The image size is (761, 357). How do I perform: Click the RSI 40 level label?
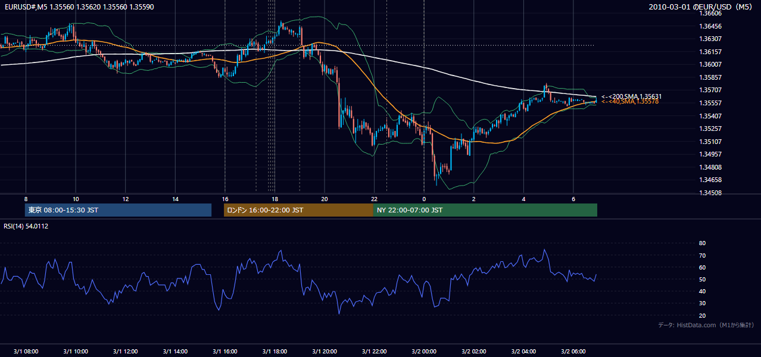[x=703, y=292]
